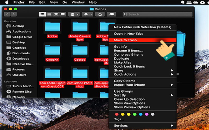This screenshot has width=209, height=130.
Task: Select the Coccoc folder
Action: pos(80,52)
